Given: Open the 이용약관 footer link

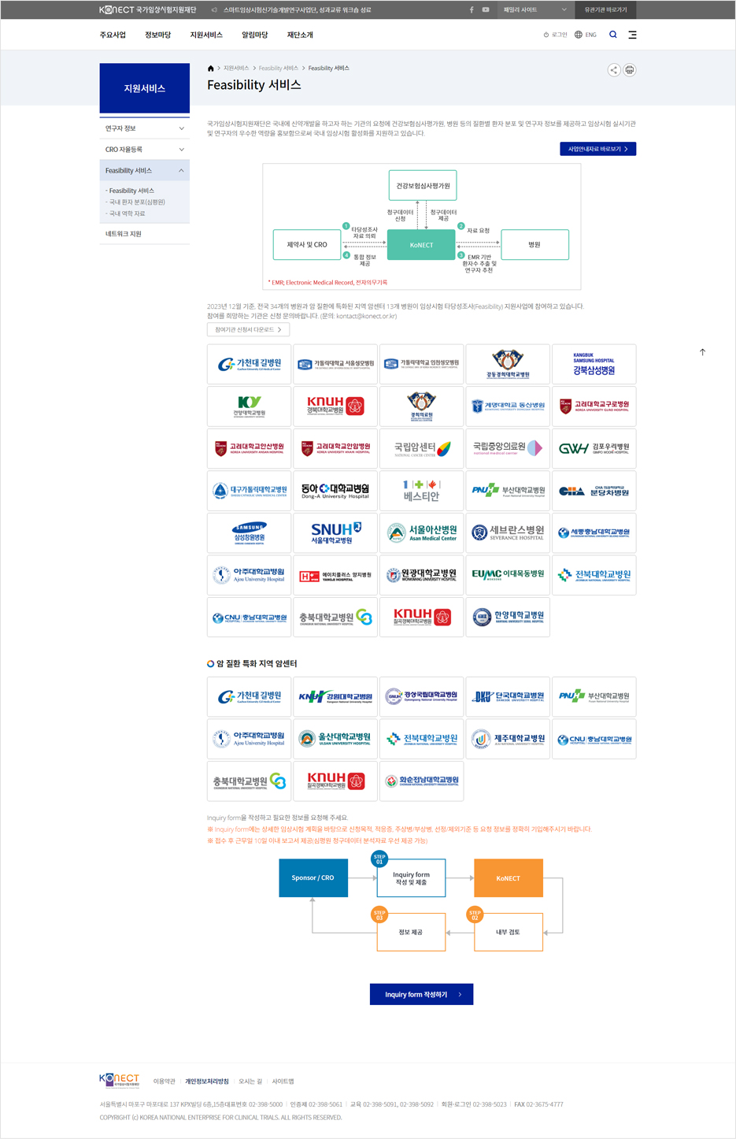Looking at the screenshot, I should click(x=165, y=1081).
